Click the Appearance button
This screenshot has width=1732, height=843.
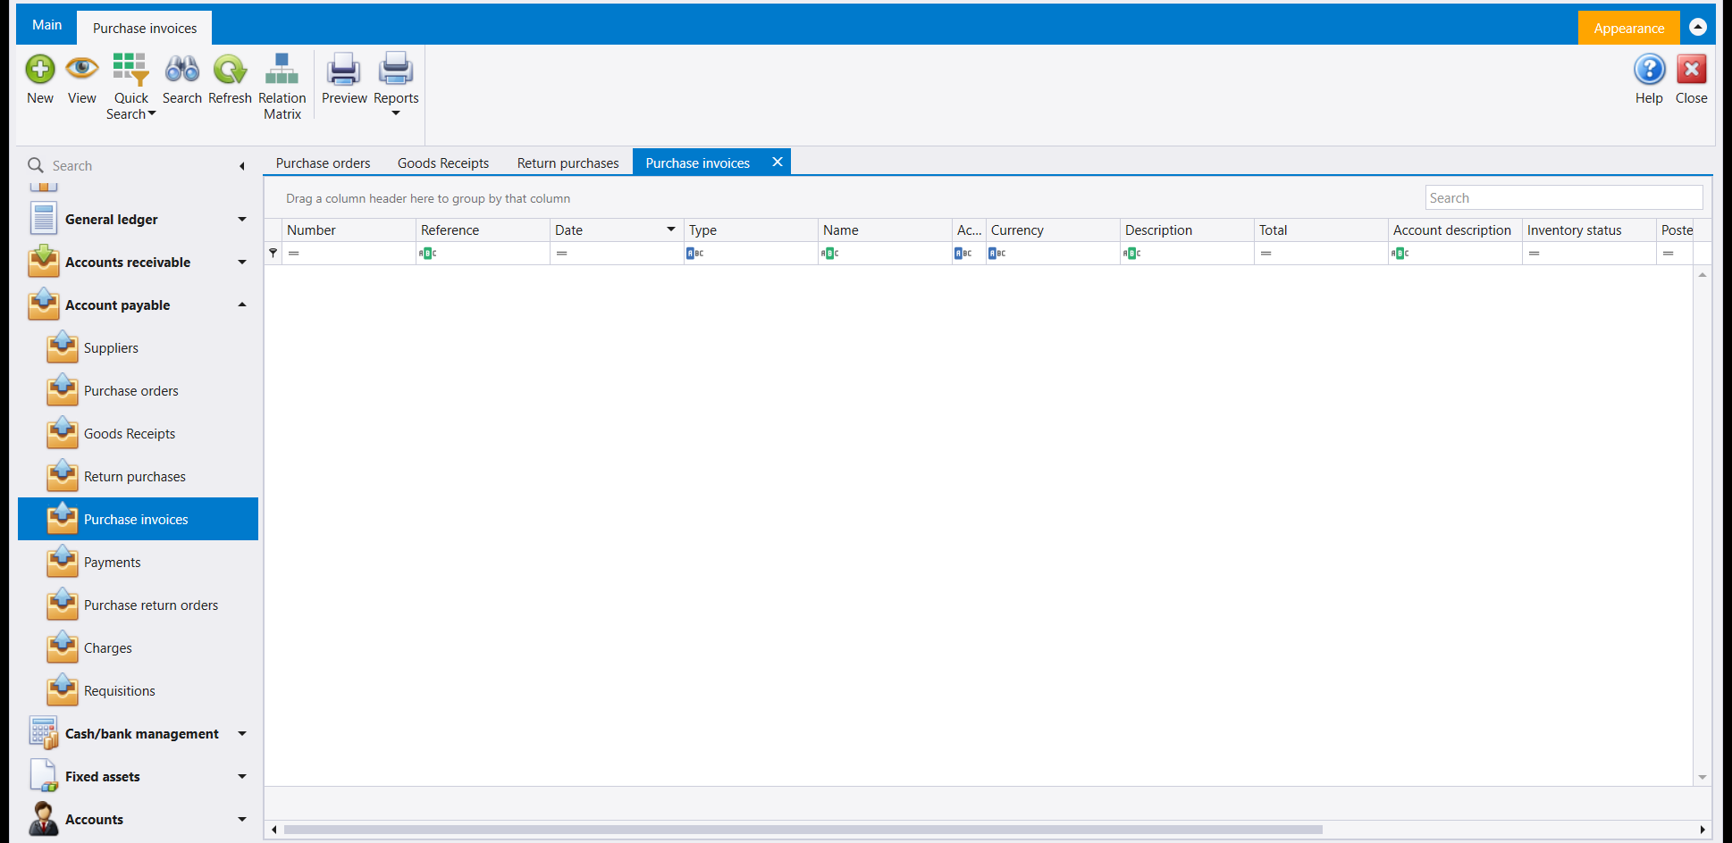coord(1628,28)
